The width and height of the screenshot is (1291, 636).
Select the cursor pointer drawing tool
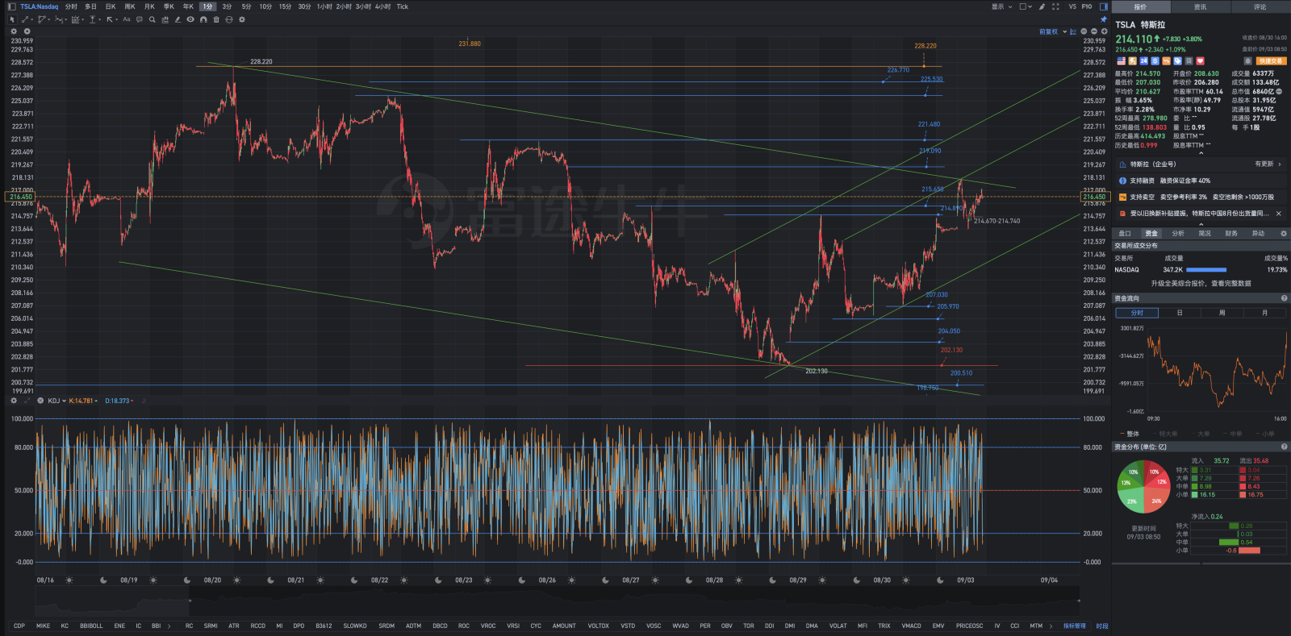click(12, 19)
